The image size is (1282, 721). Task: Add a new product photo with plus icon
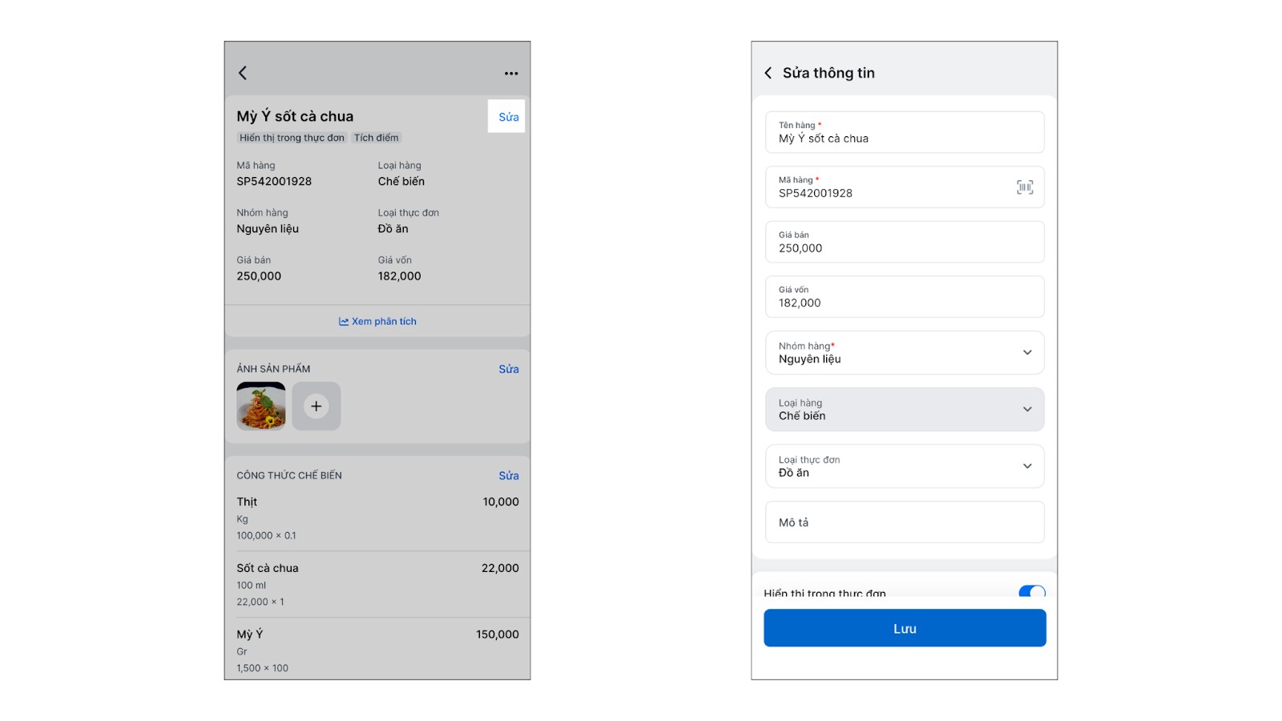click(316, 406)
